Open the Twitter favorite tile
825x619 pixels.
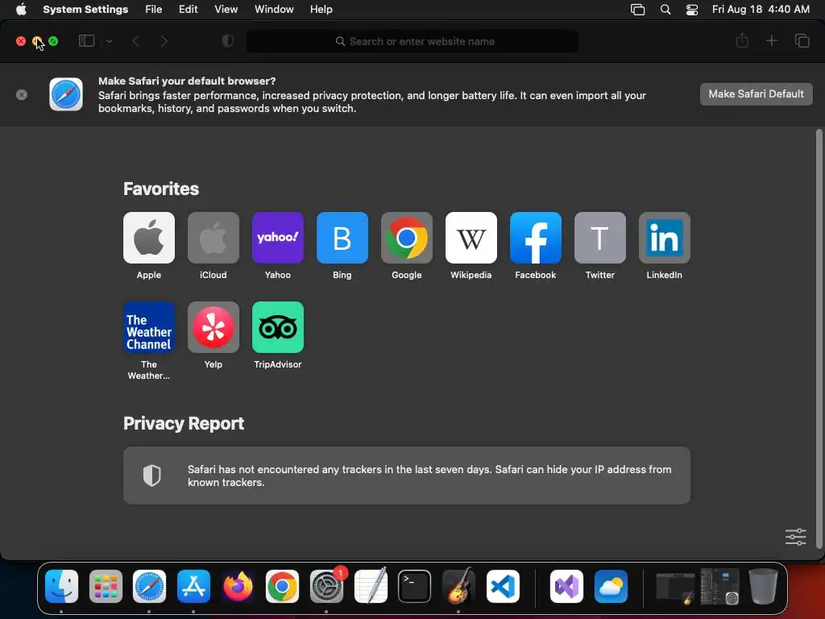(x=599, y=238)
